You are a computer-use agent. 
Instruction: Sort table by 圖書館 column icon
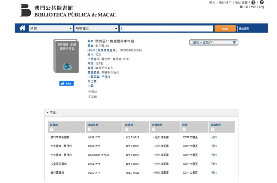point(52,129)
